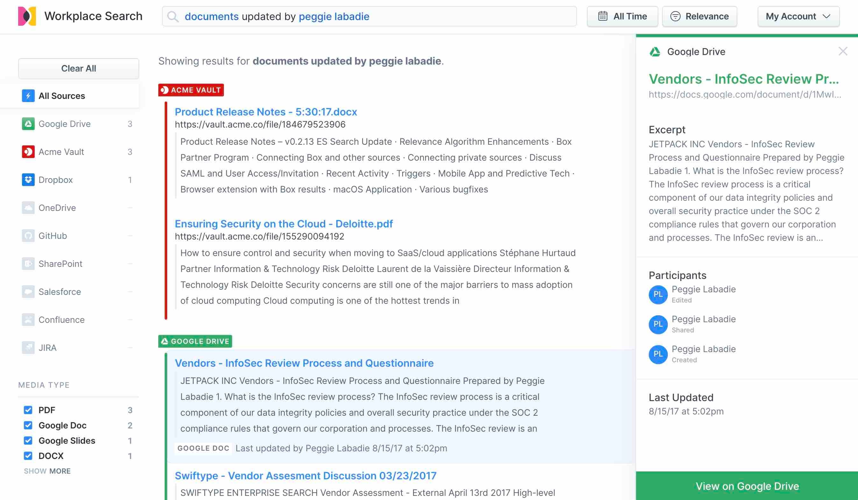This screenshot has height=500, width=858.
Task: Click the Excerpt heading in preview
Action: [667, 129]
